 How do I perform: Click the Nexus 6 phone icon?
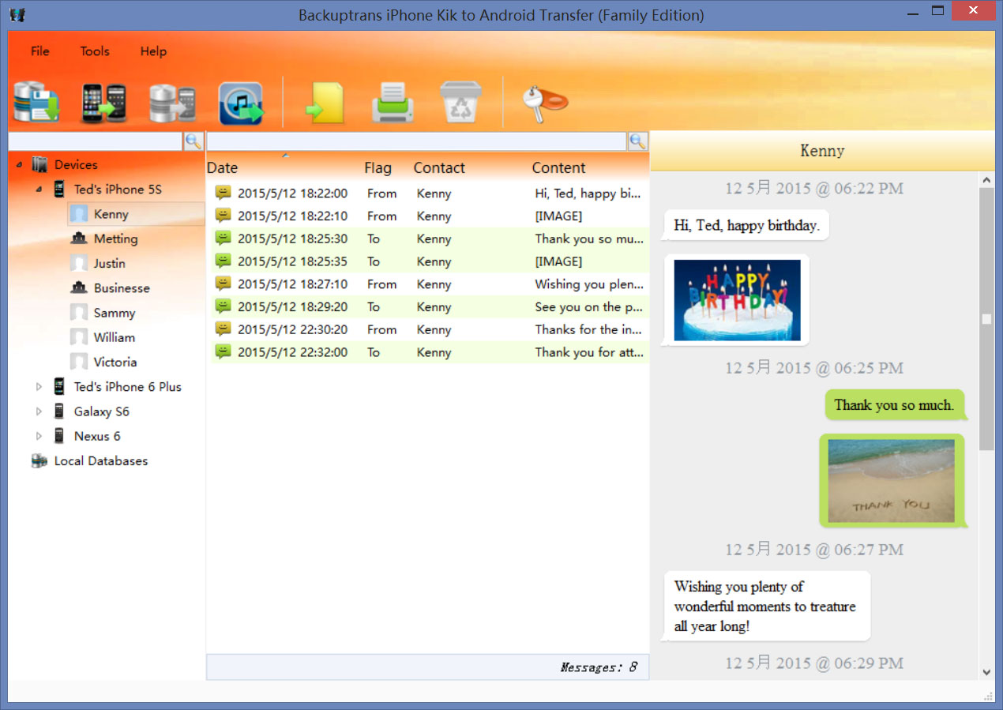pos(59,436)
